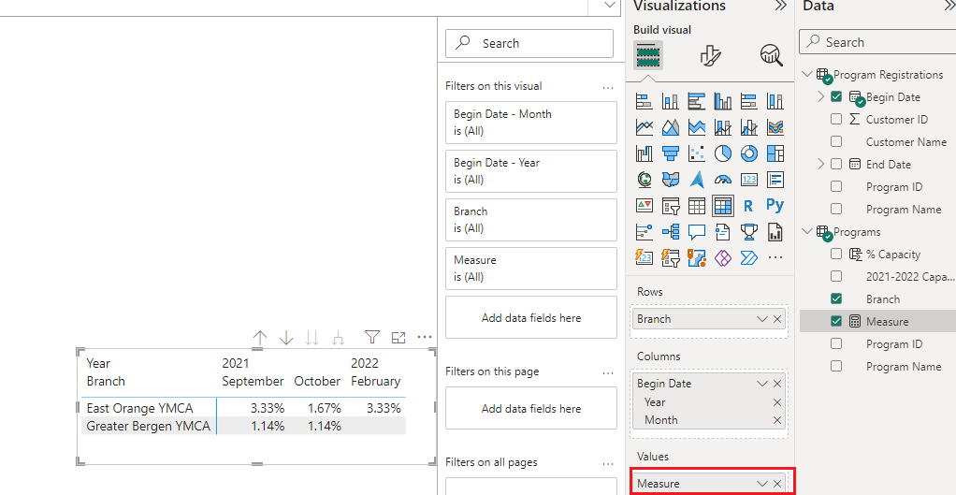Select the Python visual

(775, 206)
